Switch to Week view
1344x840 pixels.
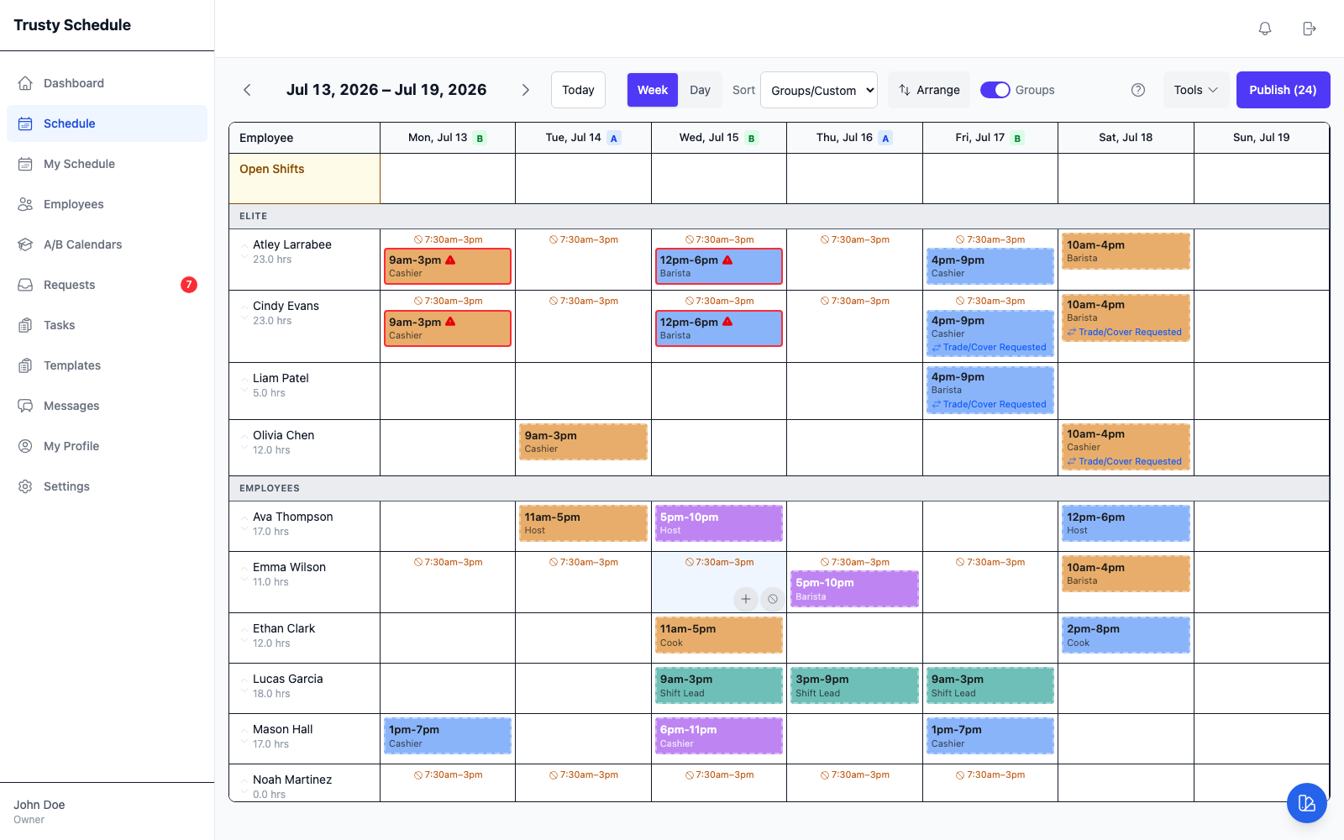[653, 90]
